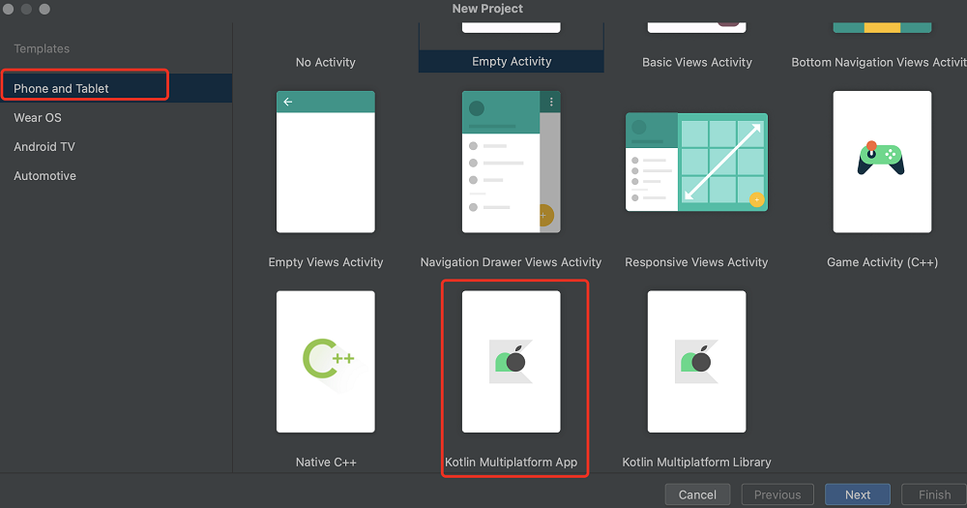
Task: Click the Kotlin Multiplatform Library label
Action: click(x=697, y=463)
